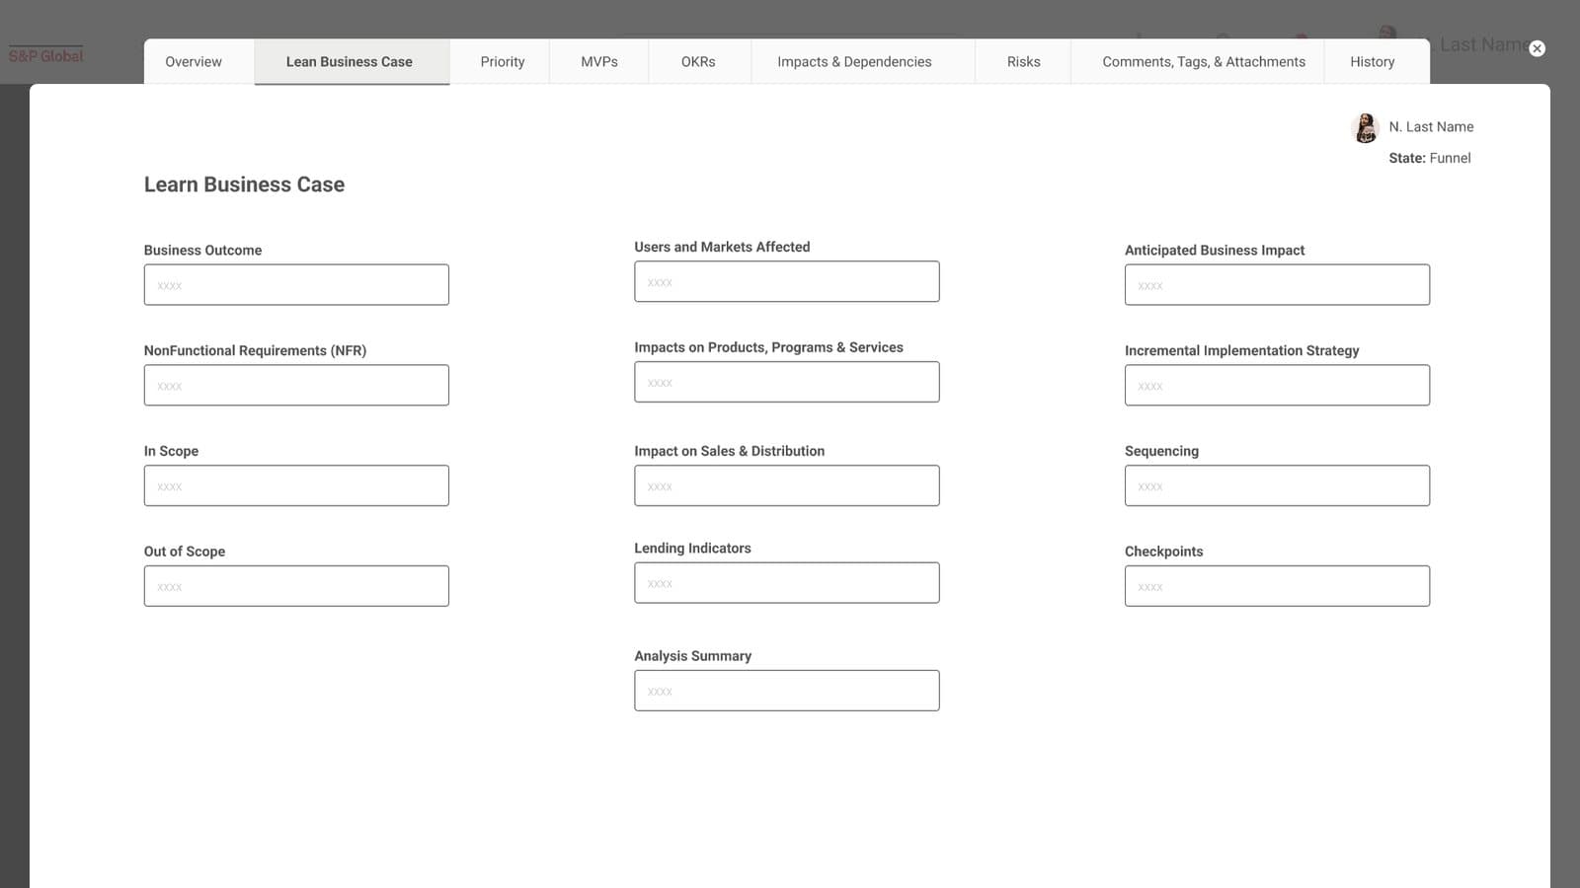
Task: Click the Checkpoints input field
Action: tap(1277, 586)
